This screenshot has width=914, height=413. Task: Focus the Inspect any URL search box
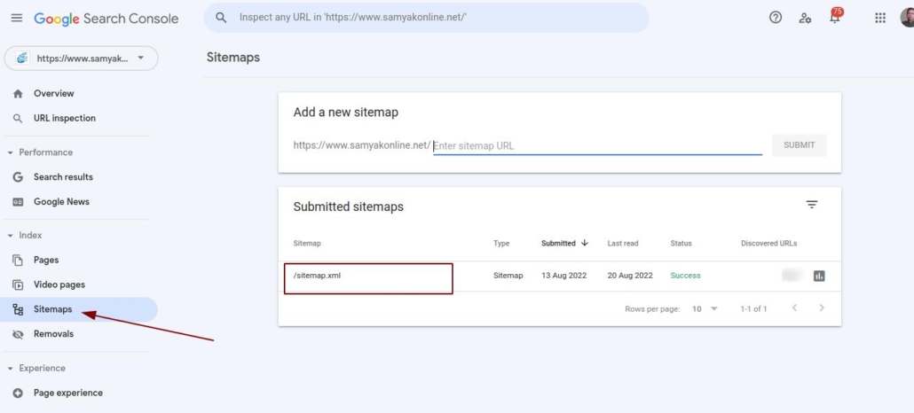pyautogui.click(x=426, y=18)
